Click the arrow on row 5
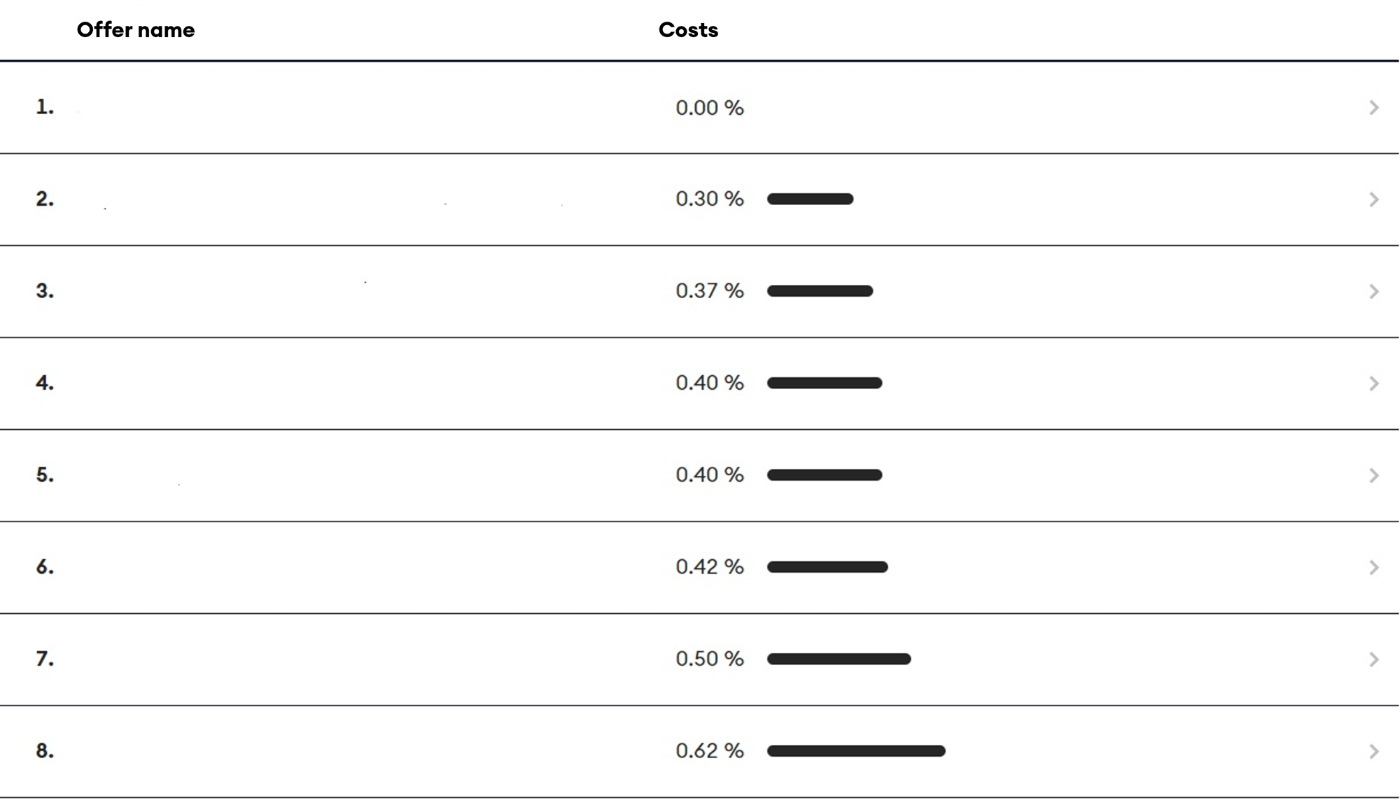This screenshot has height=805, width=1400. pos(1373,475)
